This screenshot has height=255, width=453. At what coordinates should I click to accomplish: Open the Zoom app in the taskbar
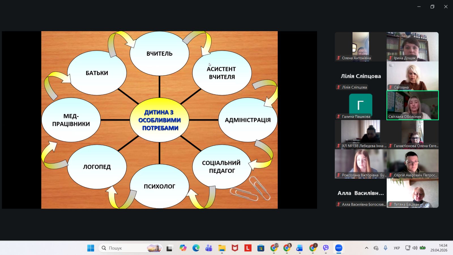[339, 248]
